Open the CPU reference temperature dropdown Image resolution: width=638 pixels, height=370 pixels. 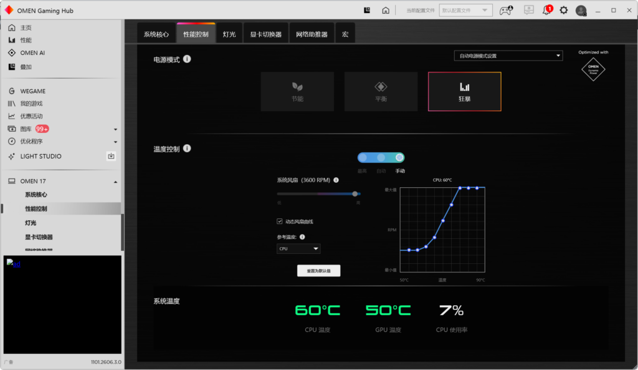298,248
